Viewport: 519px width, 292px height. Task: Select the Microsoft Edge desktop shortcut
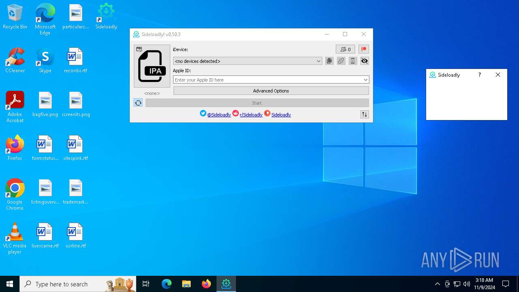[45, 19]
